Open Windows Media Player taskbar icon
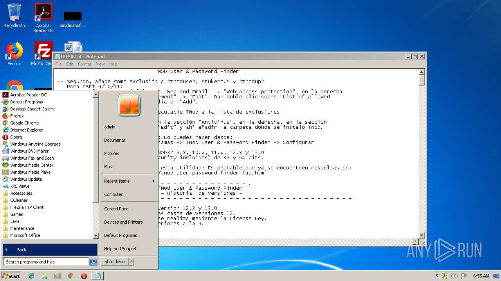The height and width of the screenshot is (281, 501). pos(58,276)
